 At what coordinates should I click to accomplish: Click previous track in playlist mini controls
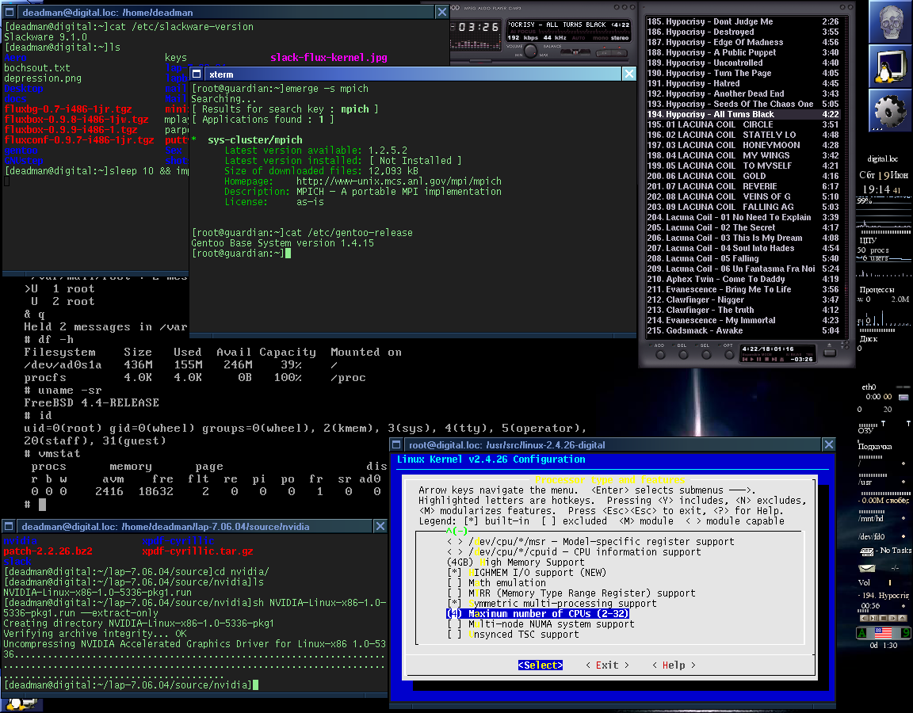[745, 359]
